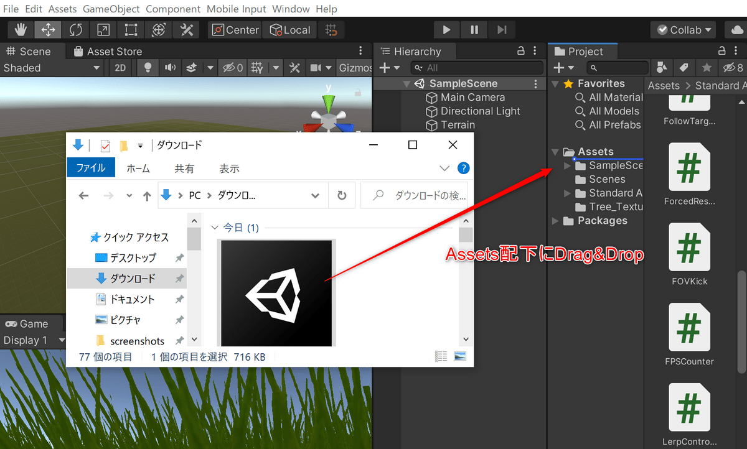Toggle hidden packages visibility count
This screenshot has width=747, height=449.
732,68
